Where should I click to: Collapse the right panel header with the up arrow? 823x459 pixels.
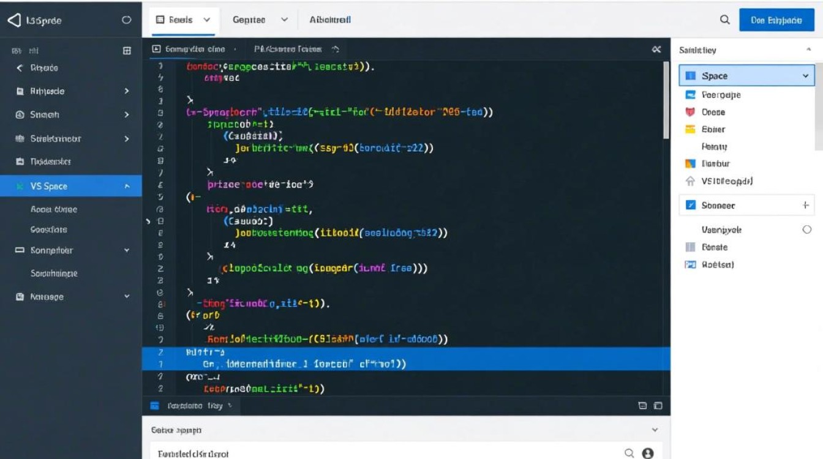click(x=808, y=50)
